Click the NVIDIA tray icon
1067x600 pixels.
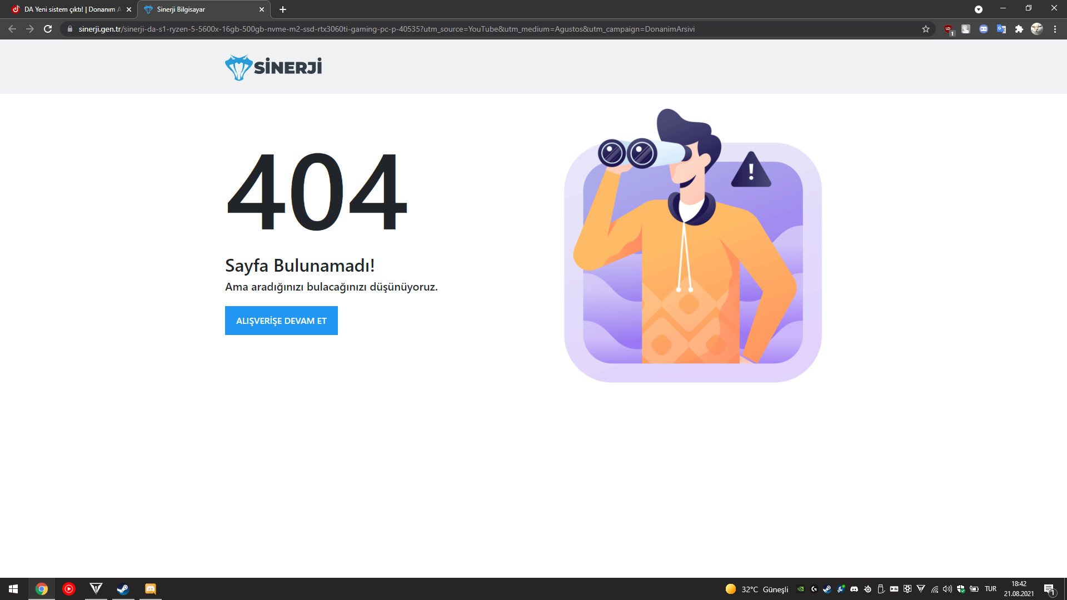coord(801,589)
